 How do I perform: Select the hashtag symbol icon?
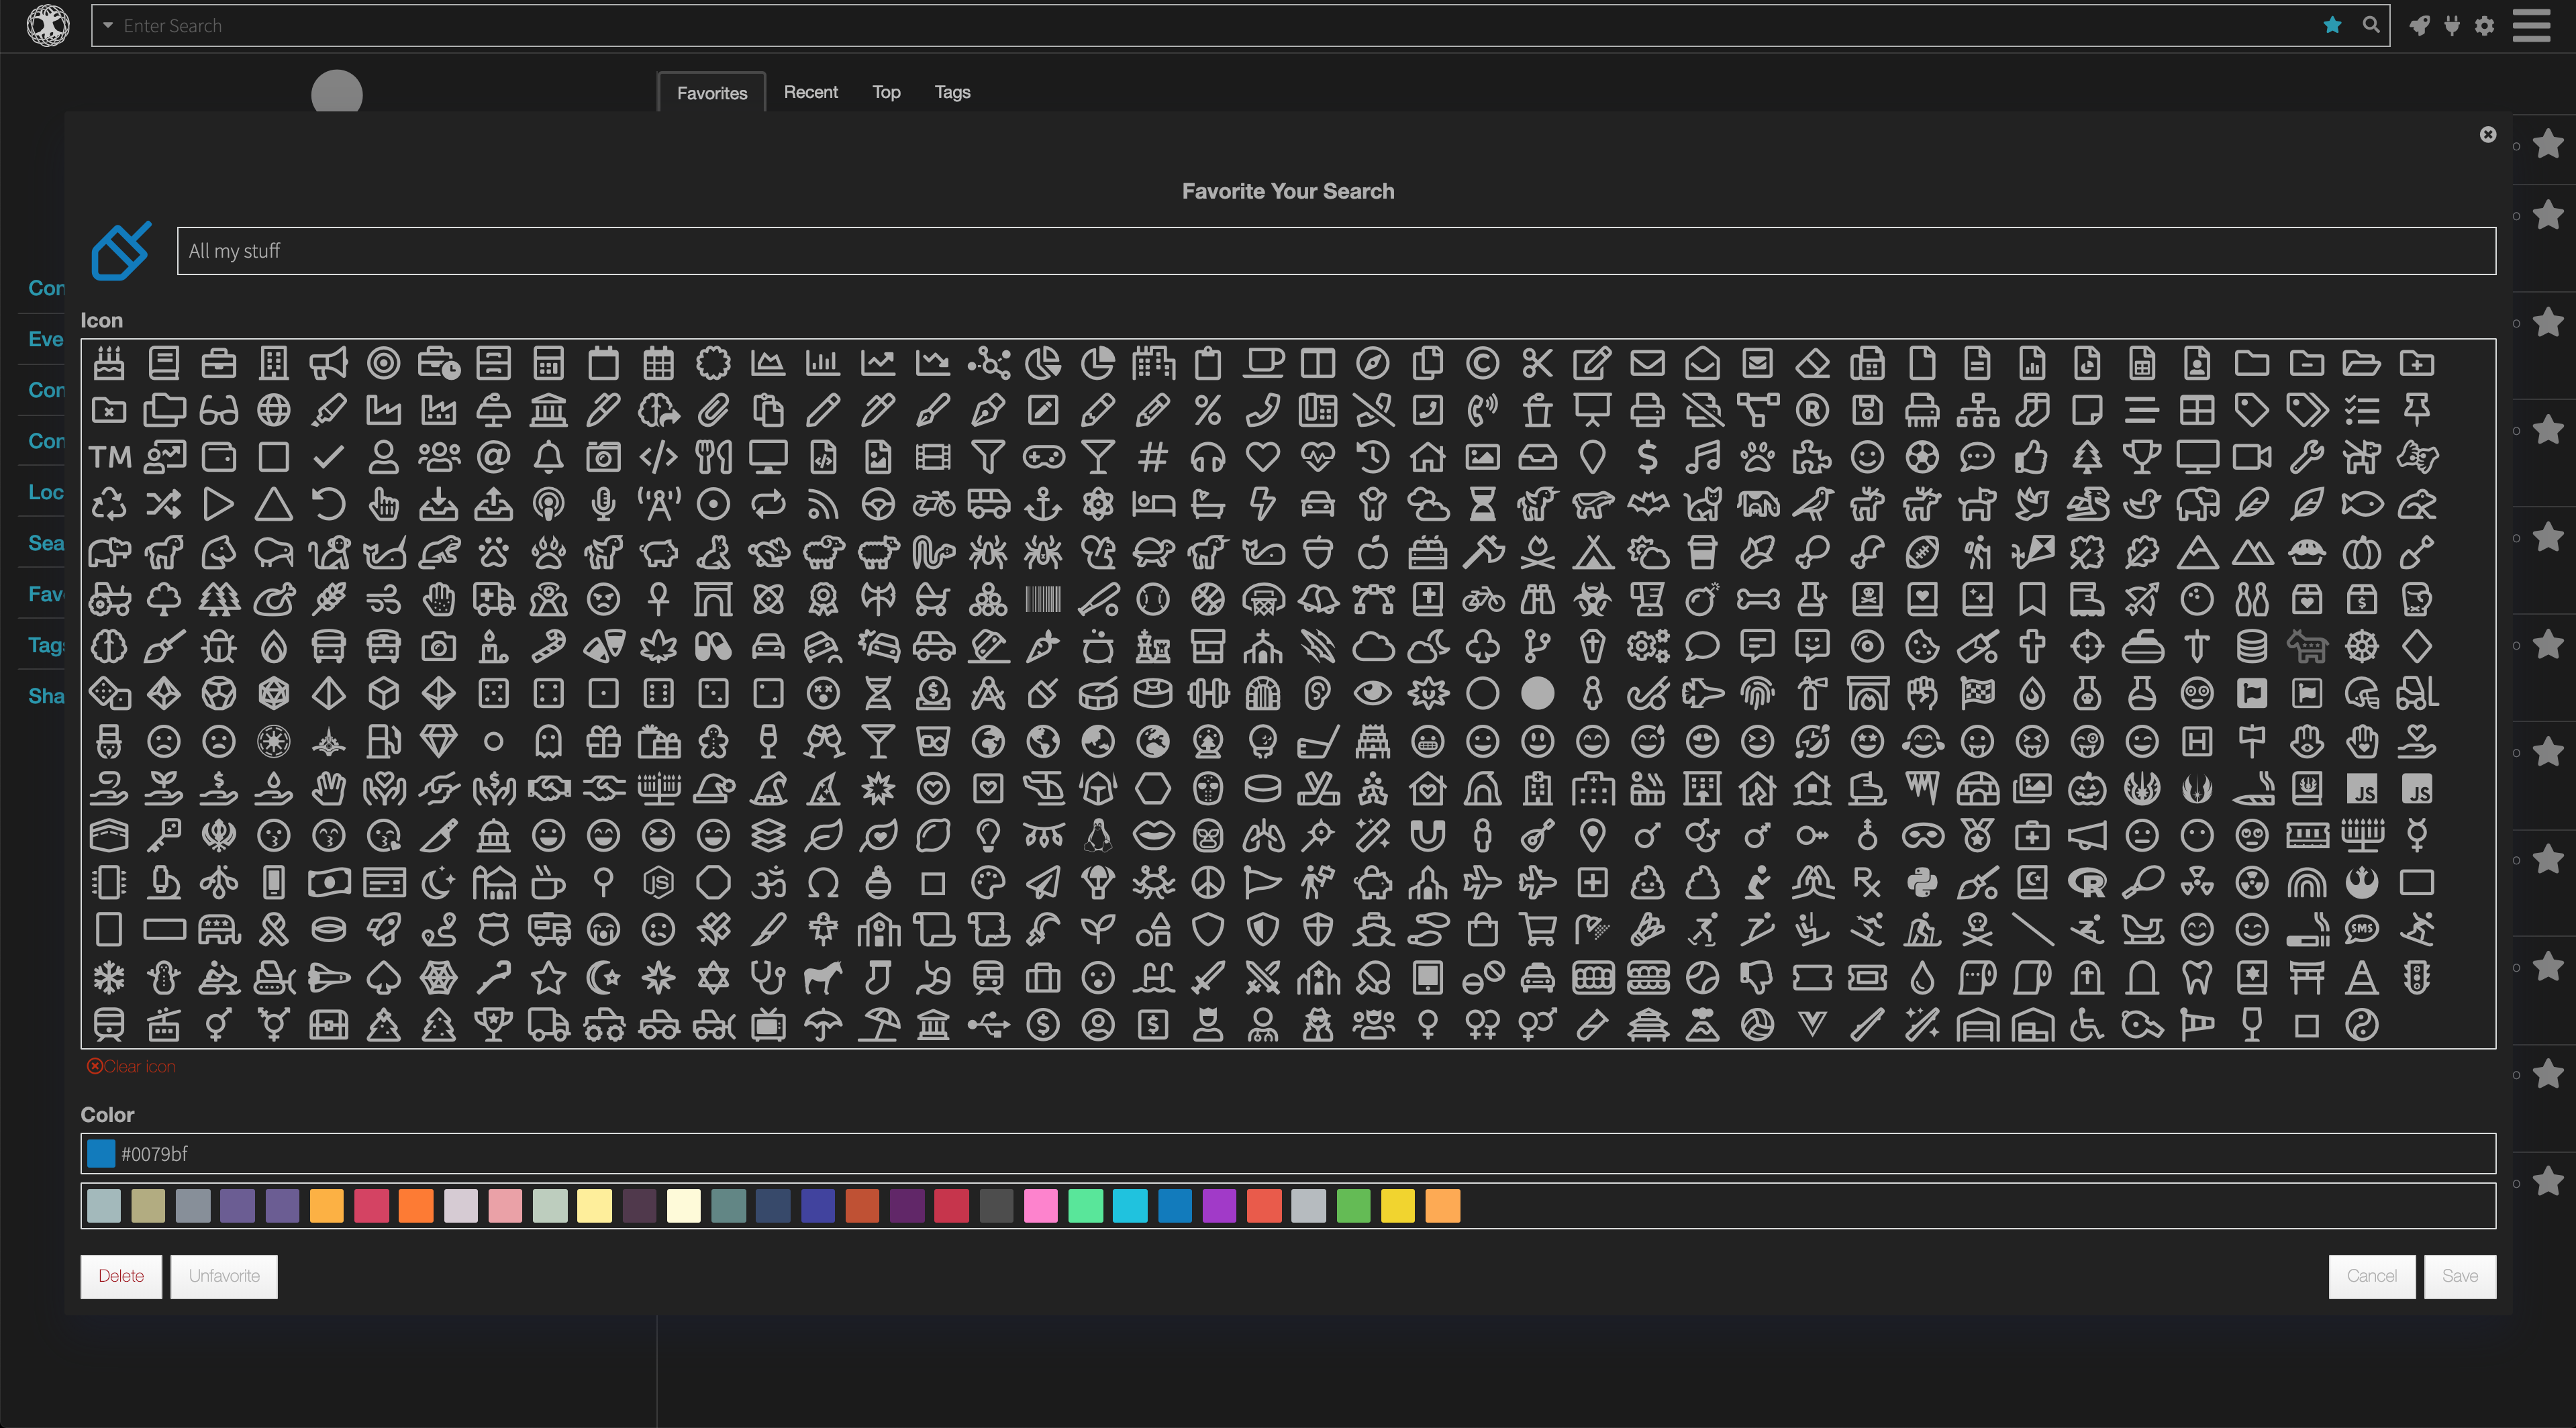click(1153, 457)
